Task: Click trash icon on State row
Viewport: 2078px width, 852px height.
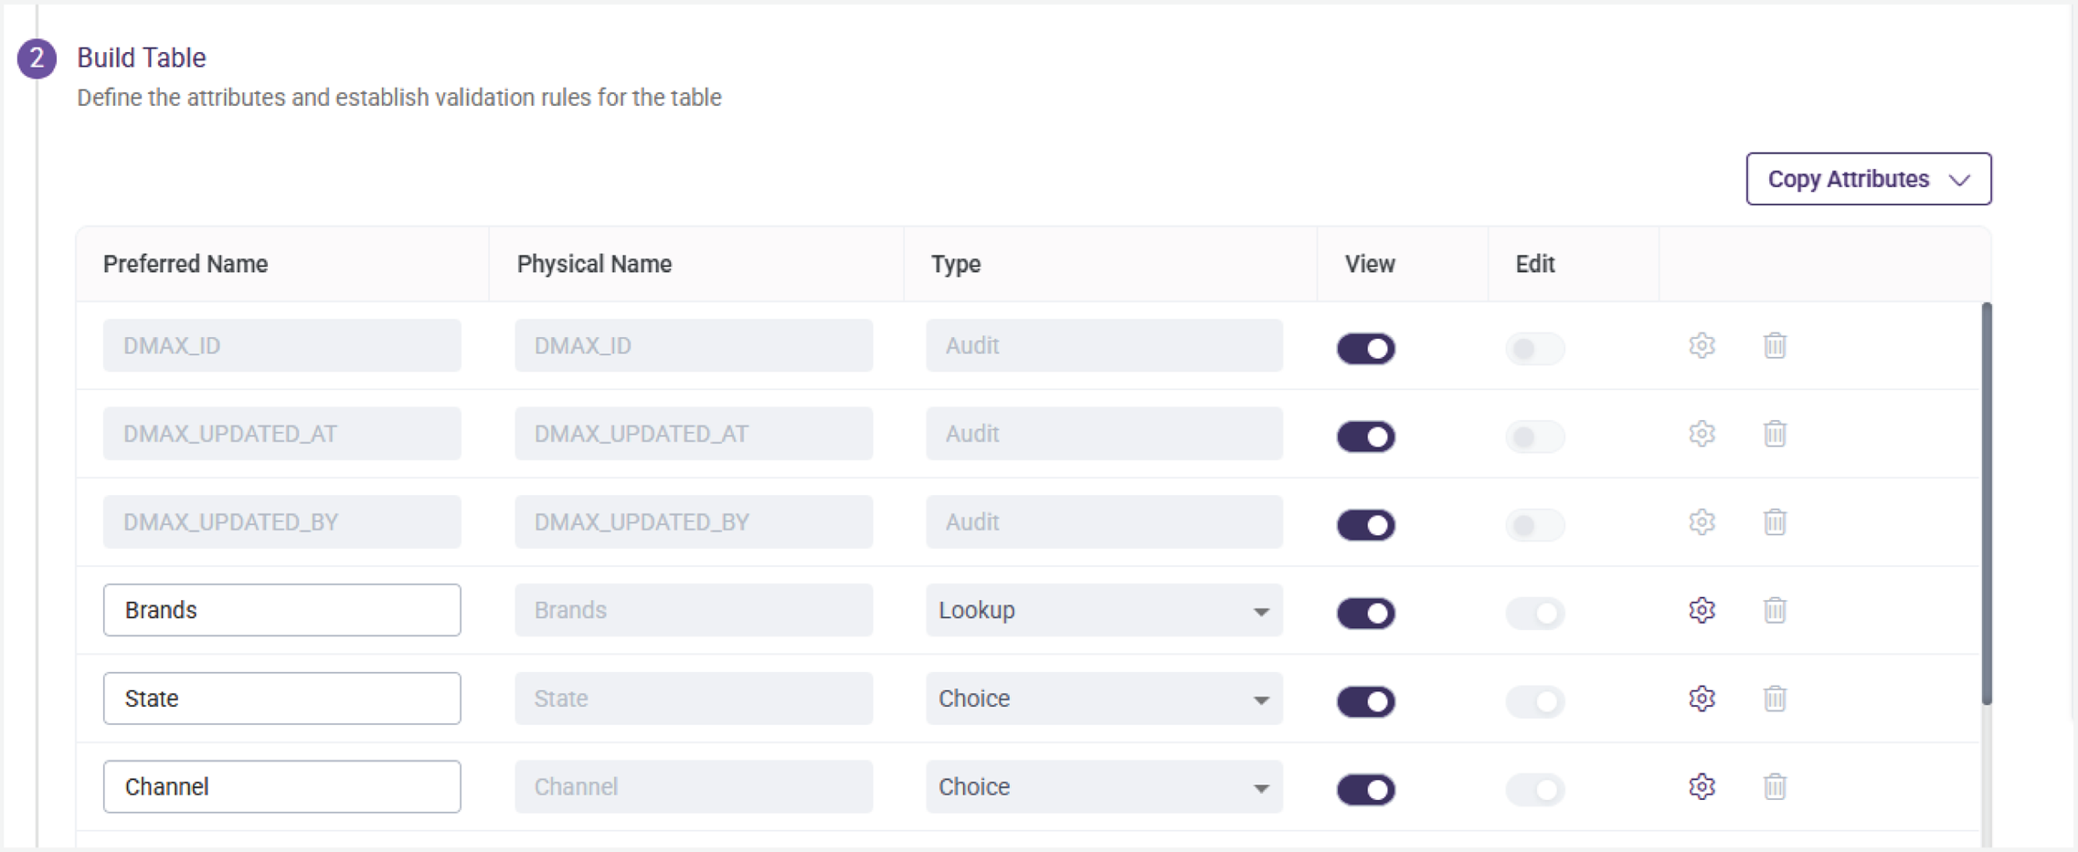Action: pyautogui.click(x=1775, y=699)
